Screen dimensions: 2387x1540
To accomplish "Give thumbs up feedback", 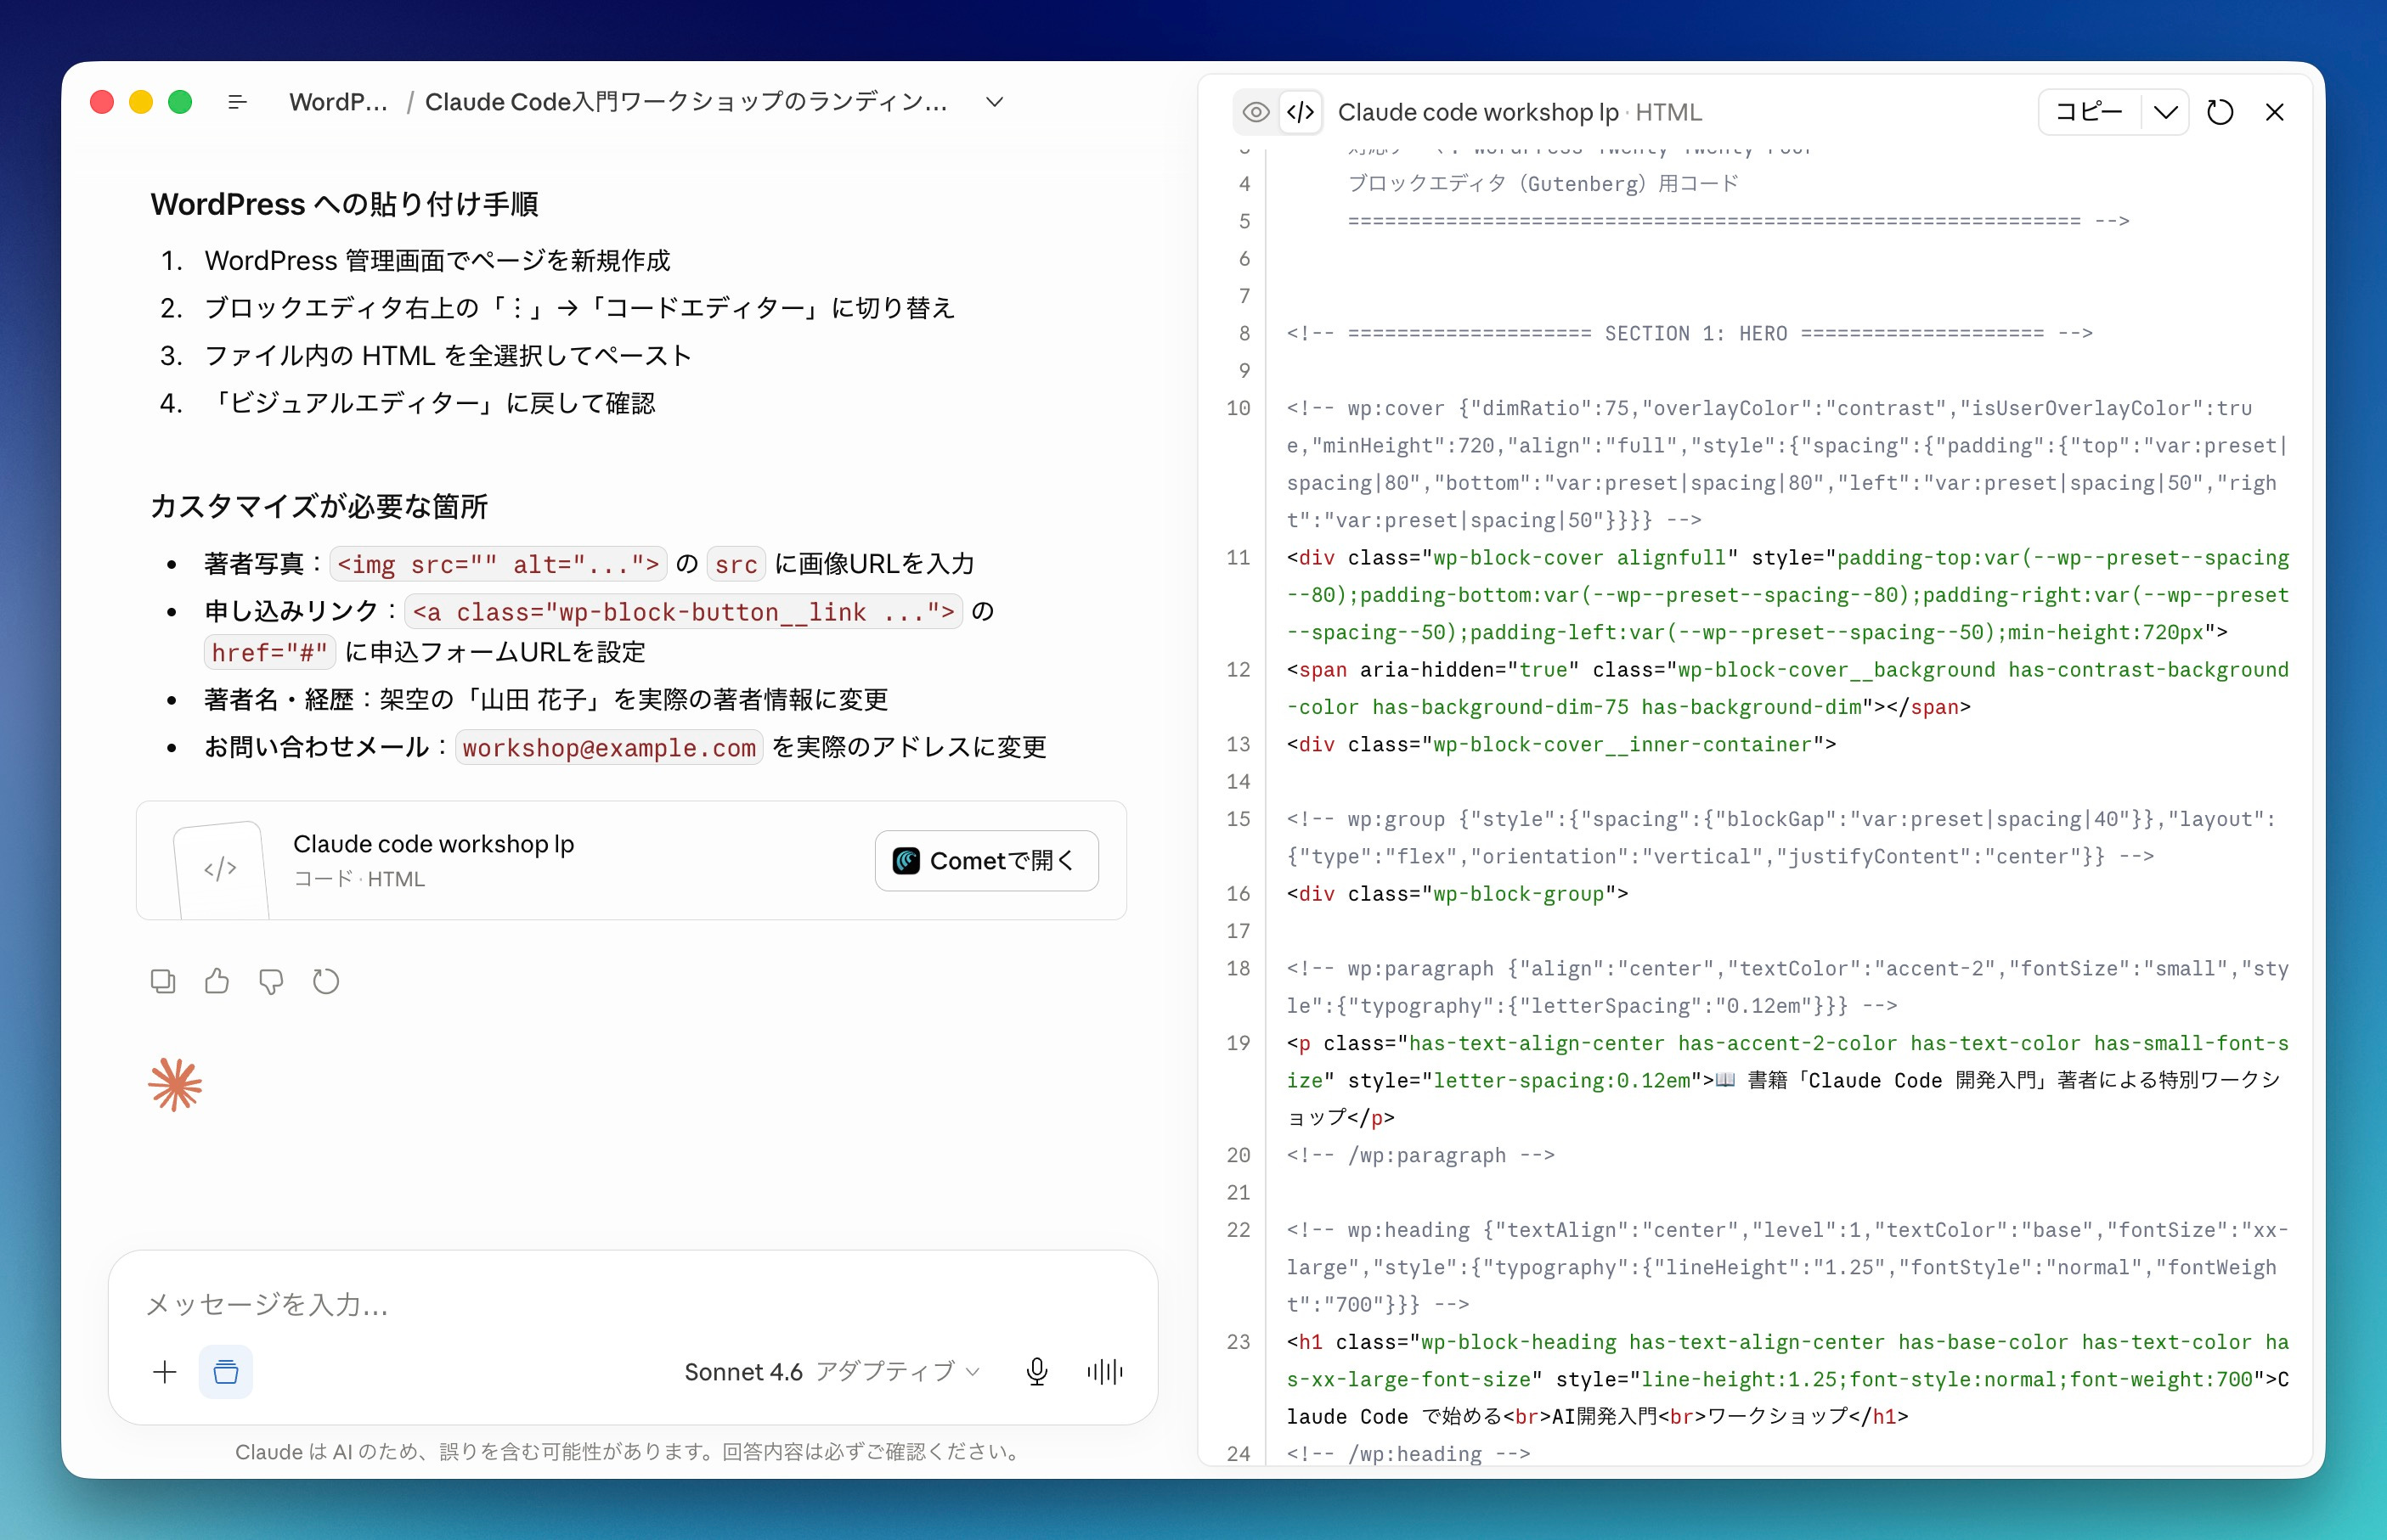I will coord(217,982).
